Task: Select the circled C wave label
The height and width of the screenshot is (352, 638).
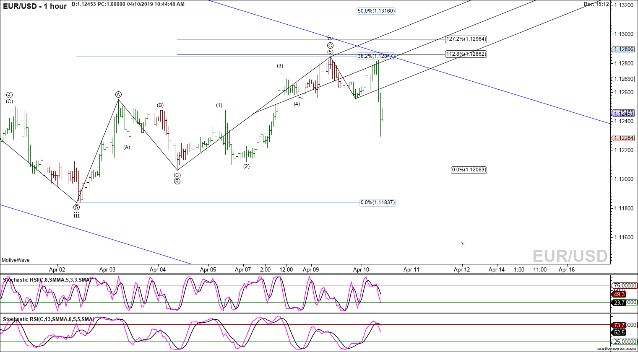Action: coord(330,46)
